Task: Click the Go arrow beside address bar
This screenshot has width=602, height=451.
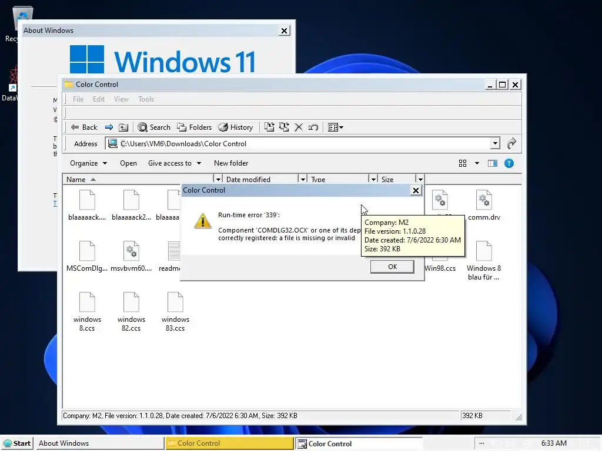Action: [x=511, y=144]
